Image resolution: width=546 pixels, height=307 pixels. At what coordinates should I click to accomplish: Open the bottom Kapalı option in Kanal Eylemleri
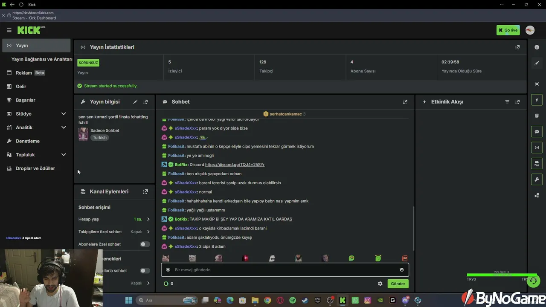[x=140, y=284]
